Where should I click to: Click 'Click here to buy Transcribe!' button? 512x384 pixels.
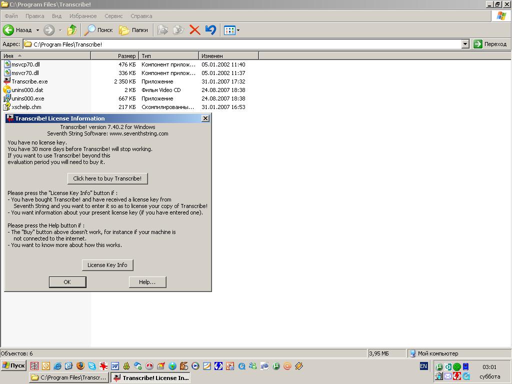107,178
